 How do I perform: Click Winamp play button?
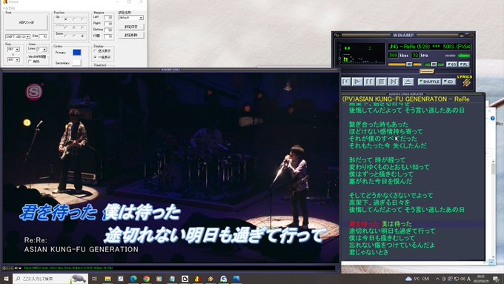[357, 82]
